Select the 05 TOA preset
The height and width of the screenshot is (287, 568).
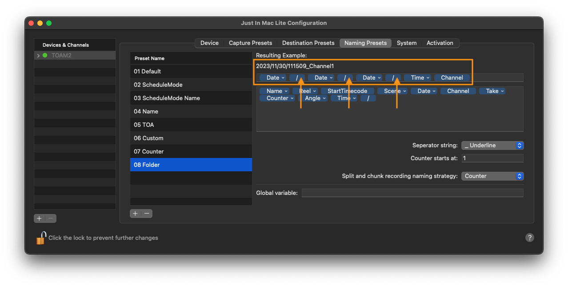pos(191,125)
